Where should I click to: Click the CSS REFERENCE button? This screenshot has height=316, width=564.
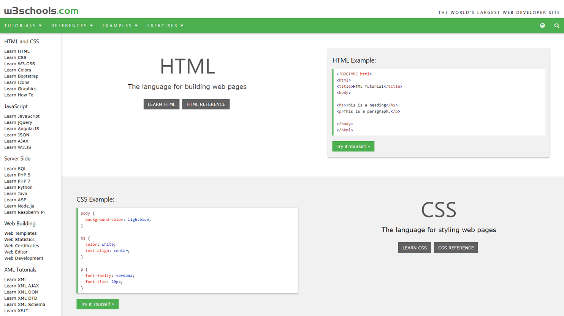point(456,248)
